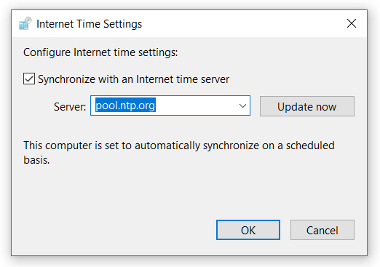The image size is (380, 267).
Task: Click the 'Internet Time Settings' title text
Action: [89, 24]
